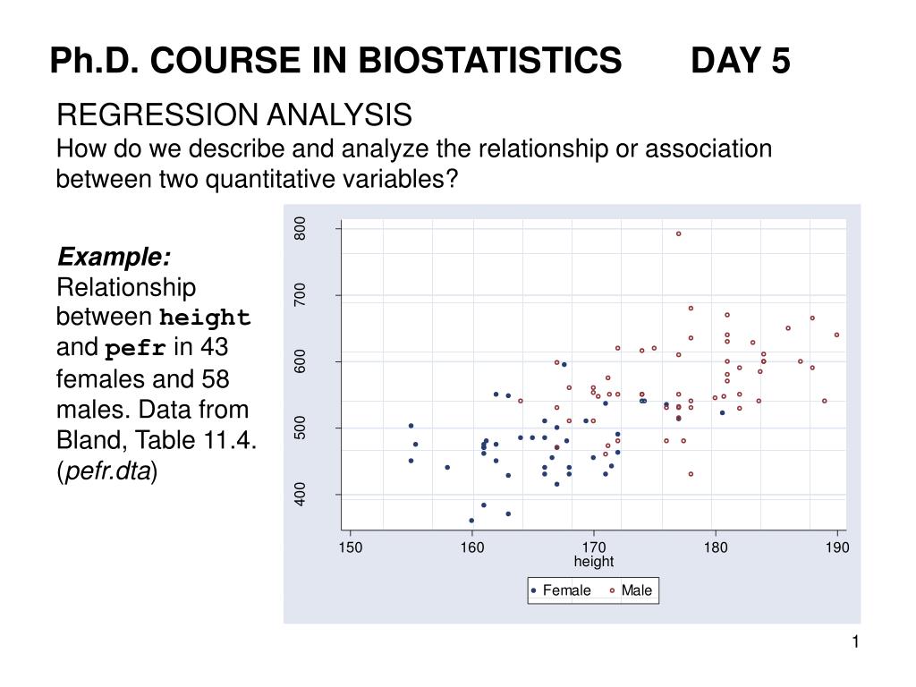916x687 pixels.
Task: Click the monospace 'height' variable word
Action: (205, 318)
